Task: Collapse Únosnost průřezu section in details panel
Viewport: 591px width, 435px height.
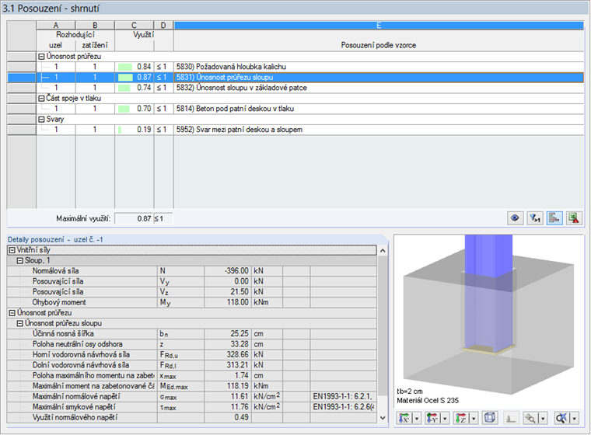Action: click(12, 313)
